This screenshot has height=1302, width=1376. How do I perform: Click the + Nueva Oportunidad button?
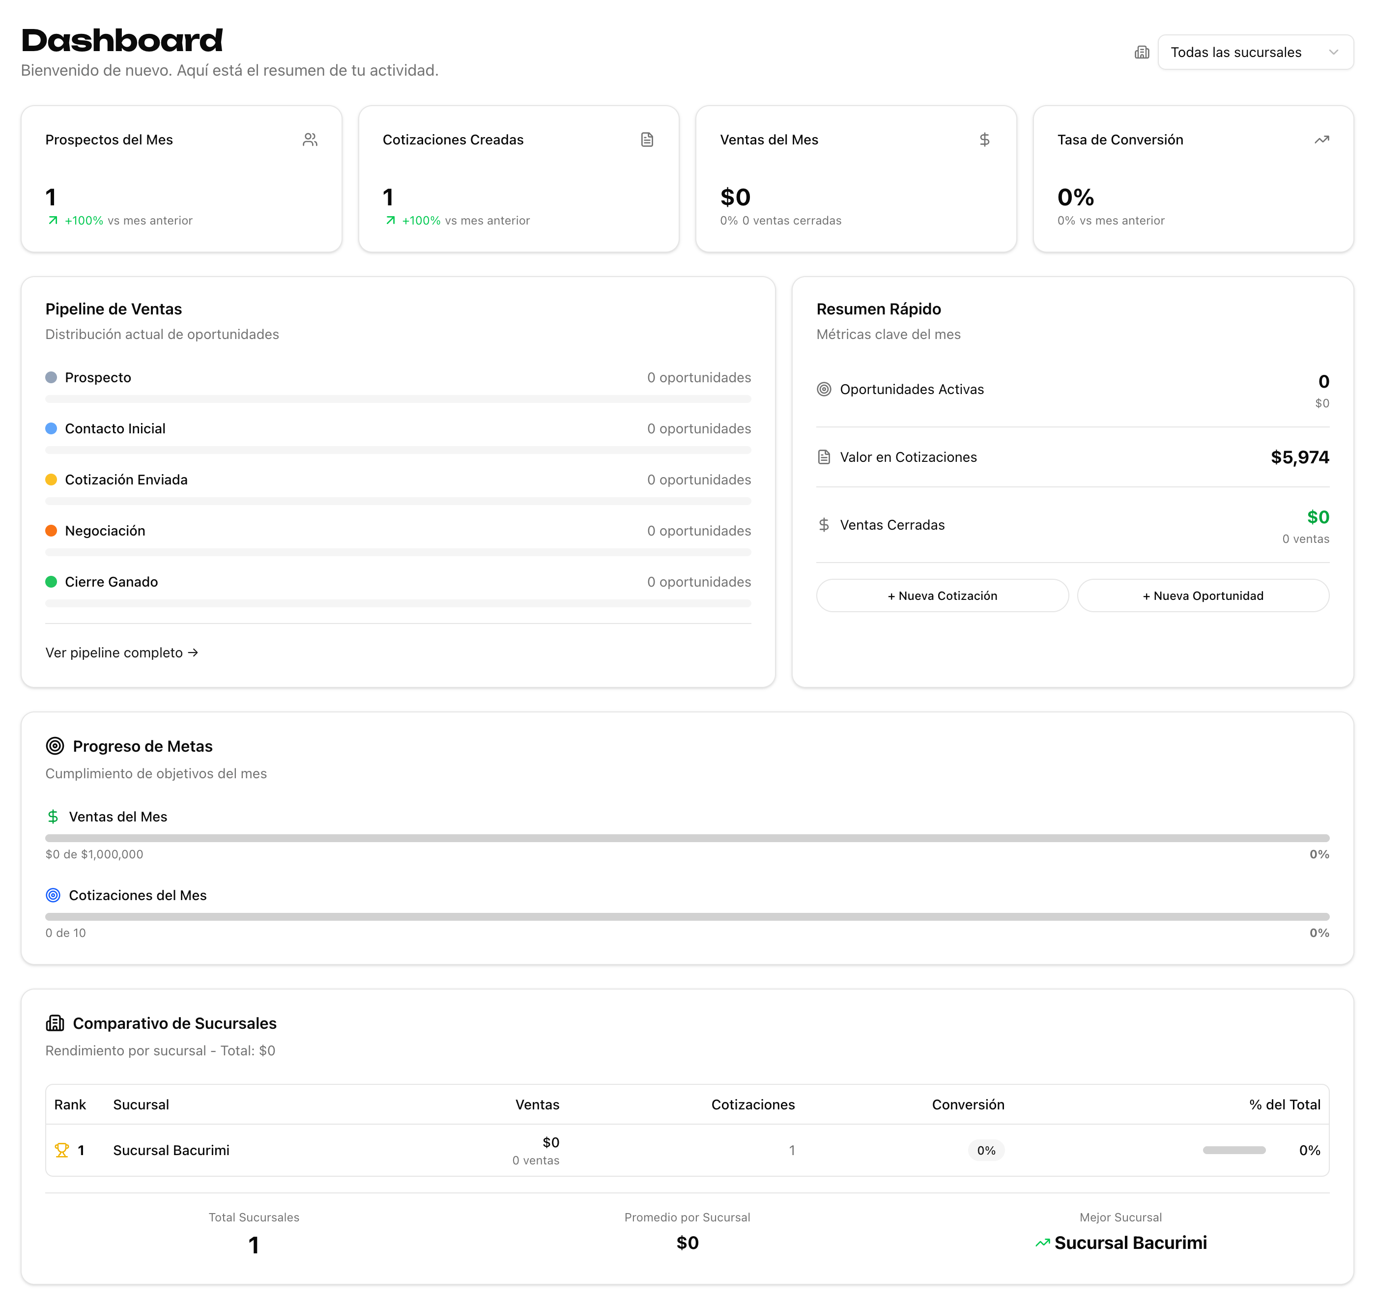coord(1203,595)
